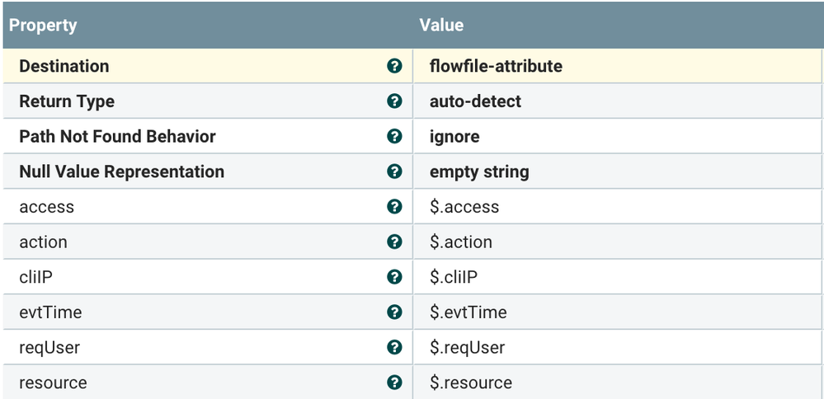Open the Path Not Found Behavior ignore value
Viewport: 824px width, 399px height.
[x=454, y=136]
